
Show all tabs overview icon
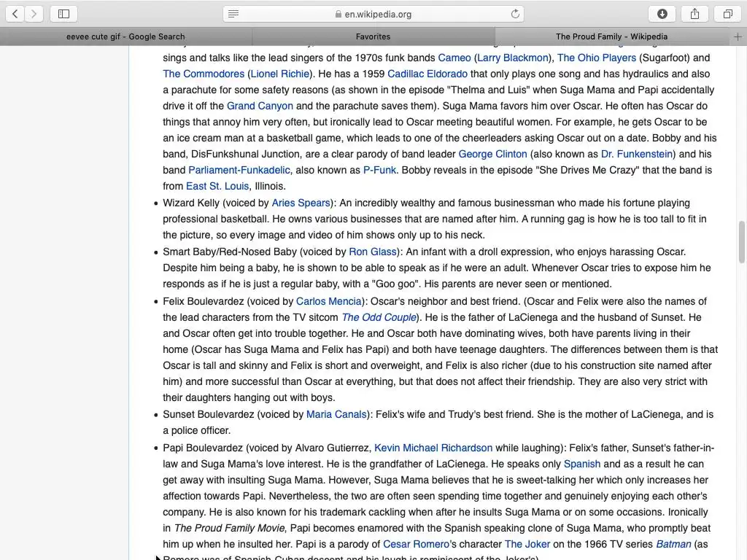point(727,14)
